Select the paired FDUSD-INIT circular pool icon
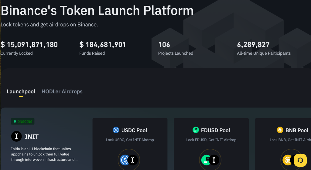 (210, 160)
